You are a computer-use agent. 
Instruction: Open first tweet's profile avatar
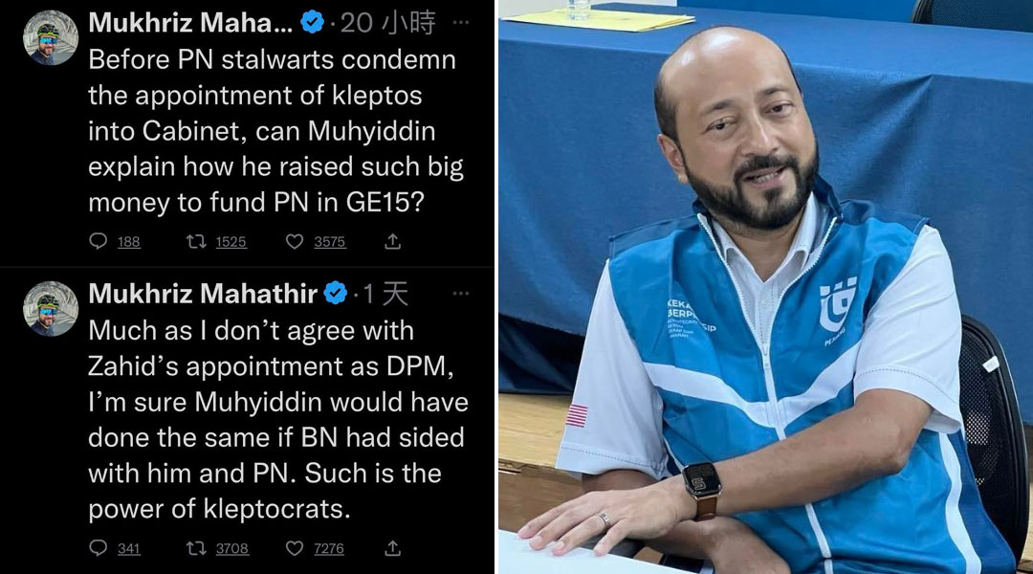click(51, 38)
